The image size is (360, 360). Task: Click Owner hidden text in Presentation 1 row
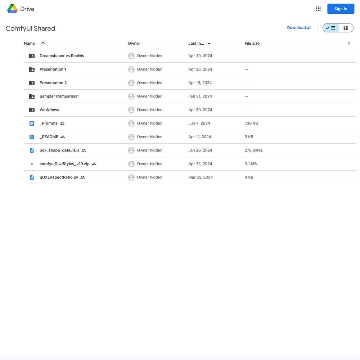(x=149, y=69)
